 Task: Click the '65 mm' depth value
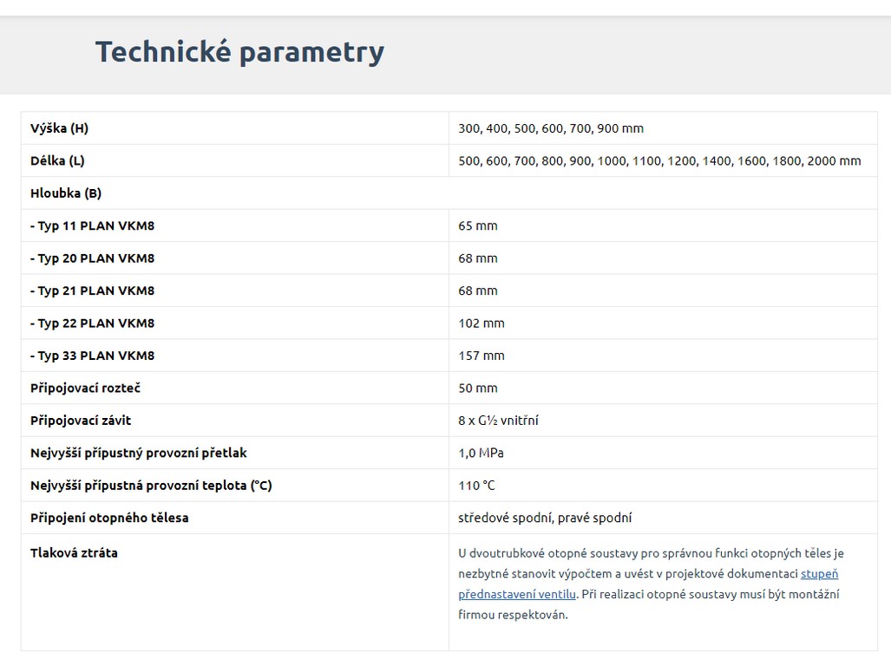478,225
